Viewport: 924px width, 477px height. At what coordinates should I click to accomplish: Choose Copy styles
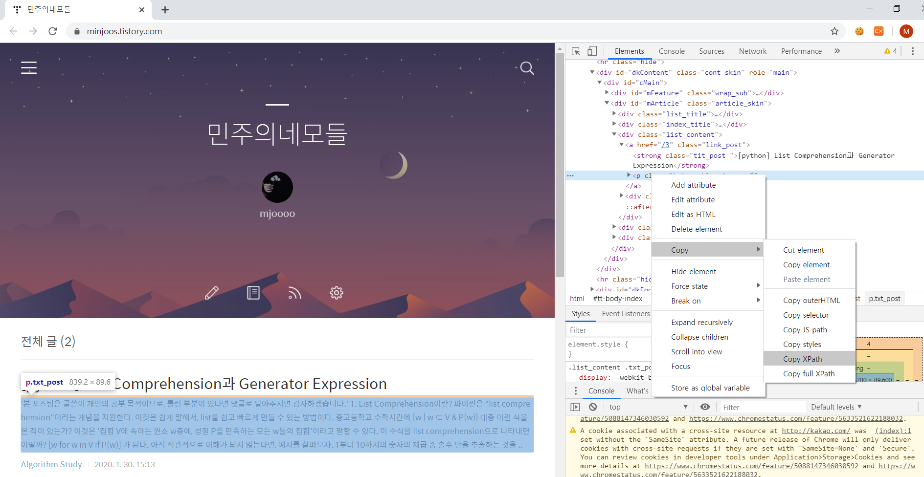(x=810, y=344)
